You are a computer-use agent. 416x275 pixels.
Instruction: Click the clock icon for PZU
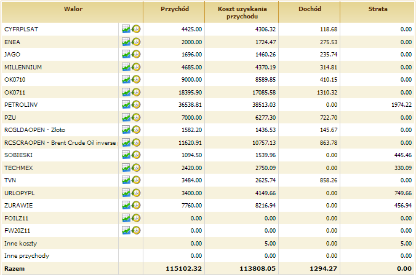pos(136,117)
